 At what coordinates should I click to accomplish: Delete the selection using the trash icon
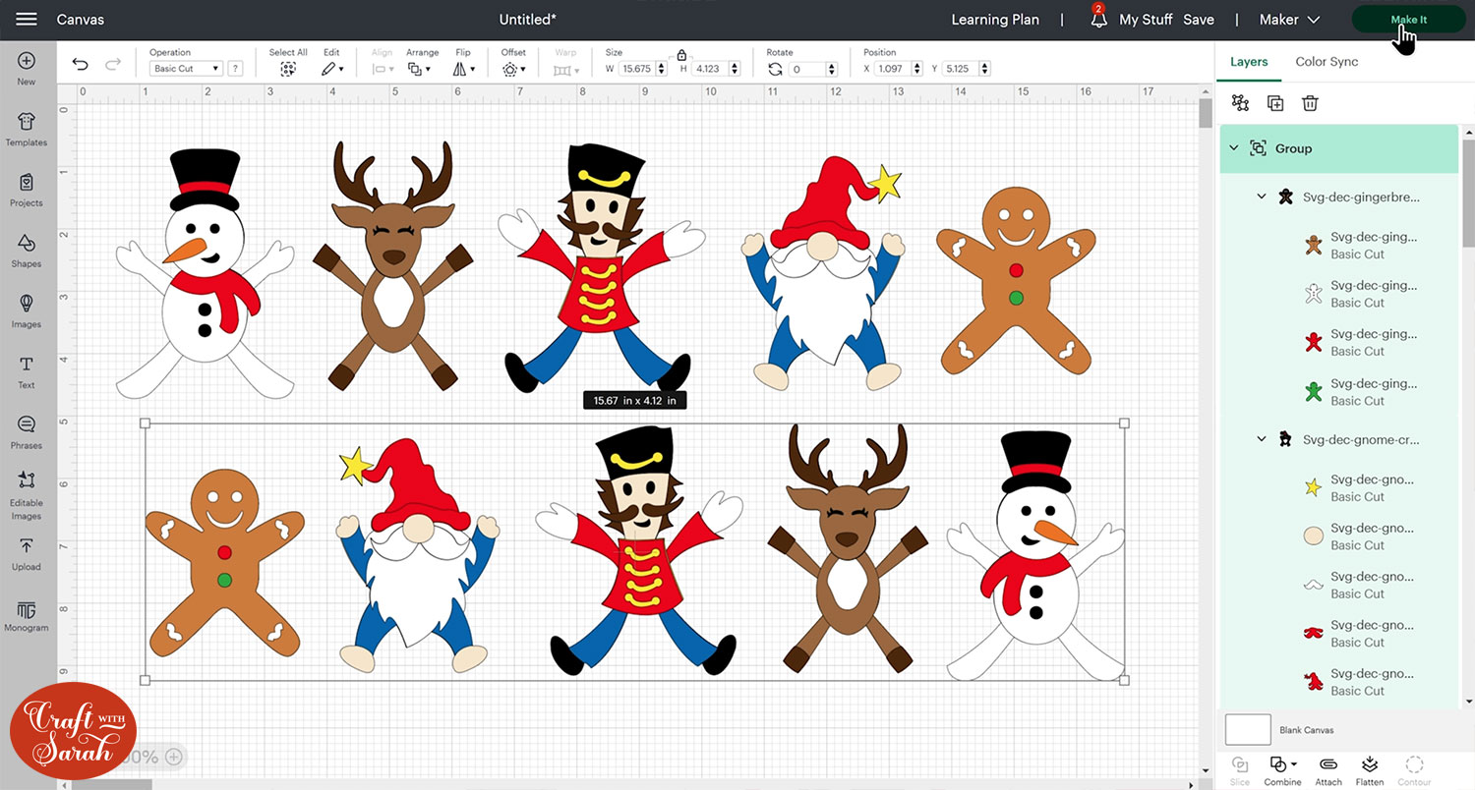1311,102
